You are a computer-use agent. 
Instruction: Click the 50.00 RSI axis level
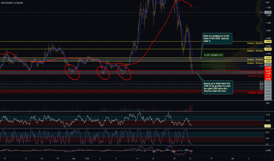click(268, 120)
